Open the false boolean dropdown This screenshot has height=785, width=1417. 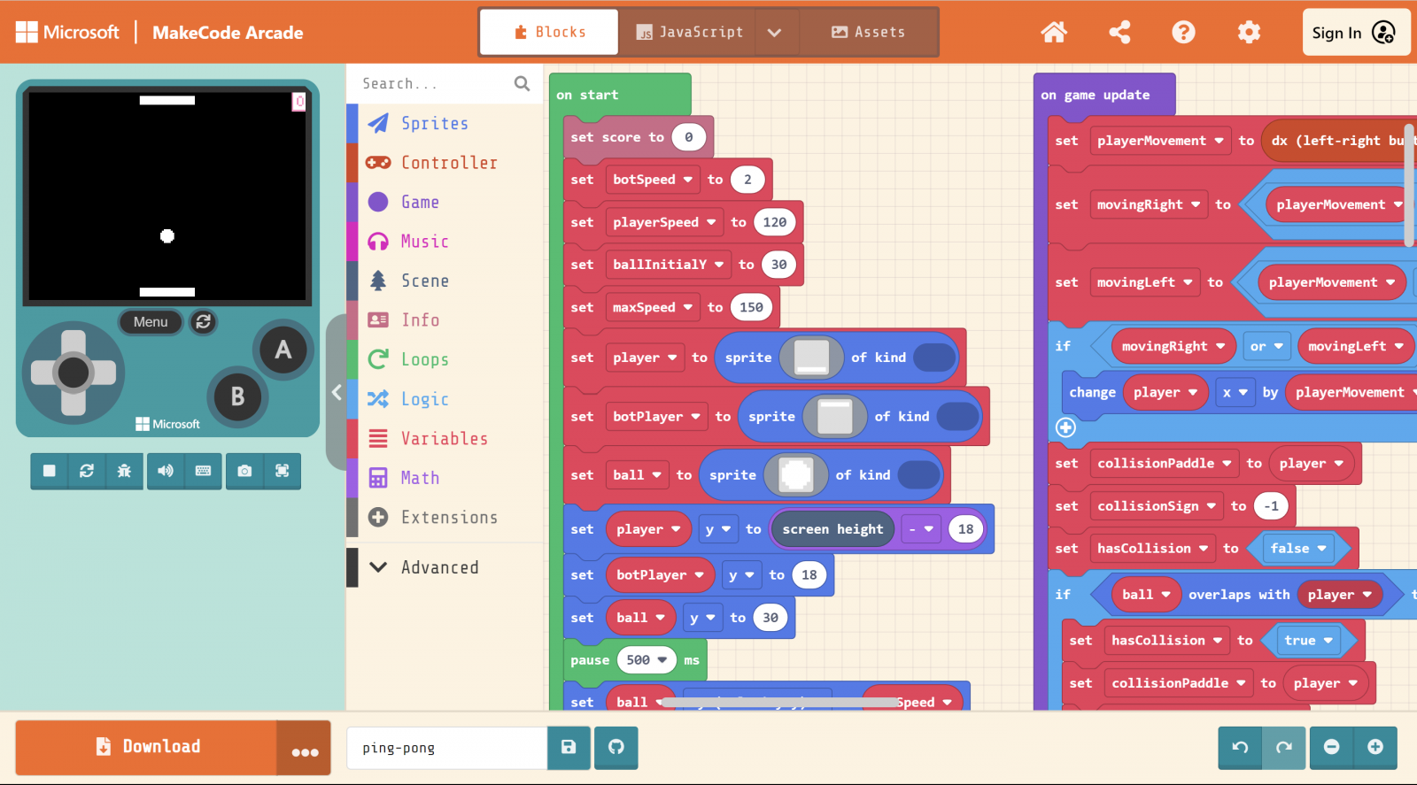(x=1298, y=549)
